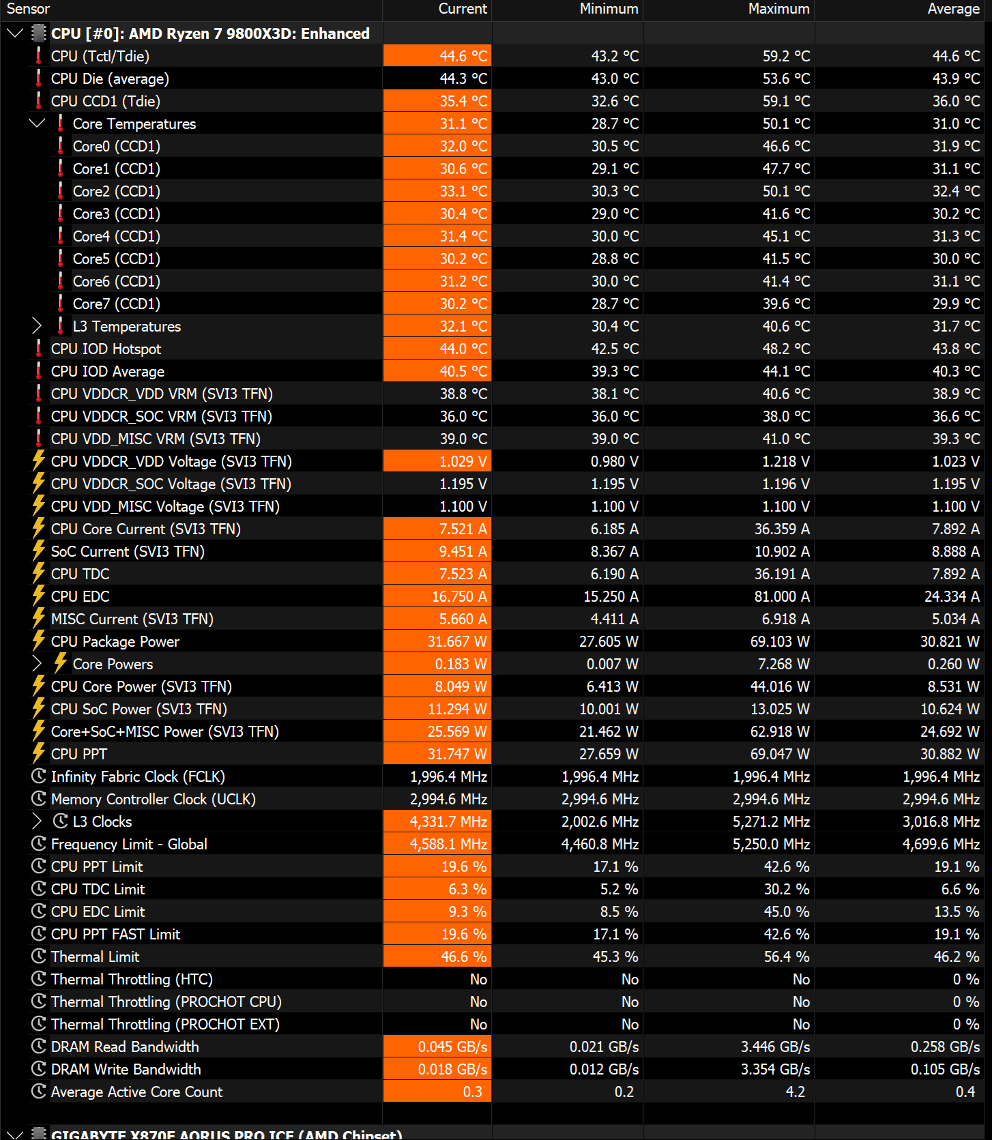
Task: Select the Core4 (CCD1) row label
Action: point(117,236)
